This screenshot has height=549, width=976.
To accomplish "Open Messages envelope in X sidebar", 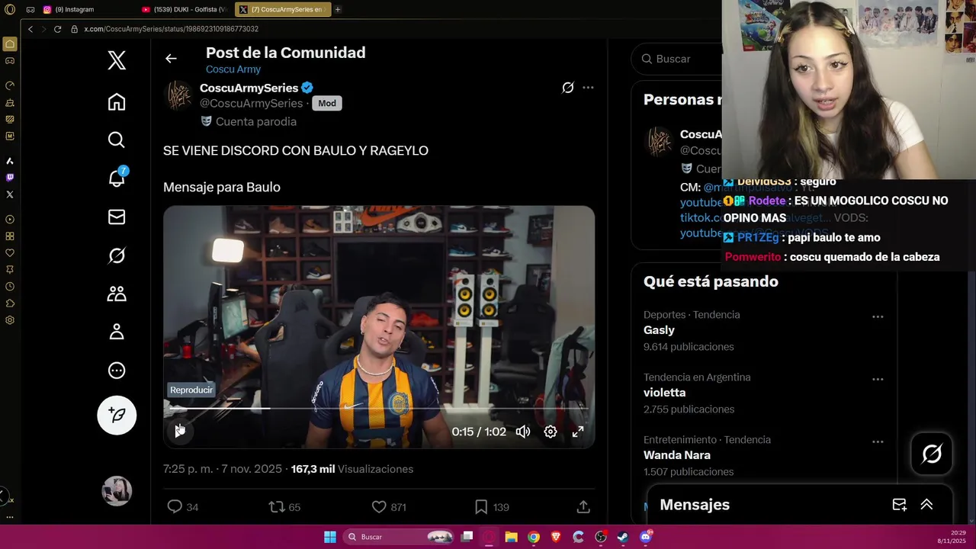I will coord(117,217).
